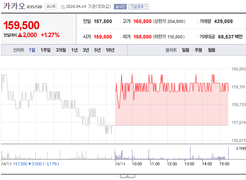
Task: Click the 14:00 time axis label
Action: coord(207,164)
